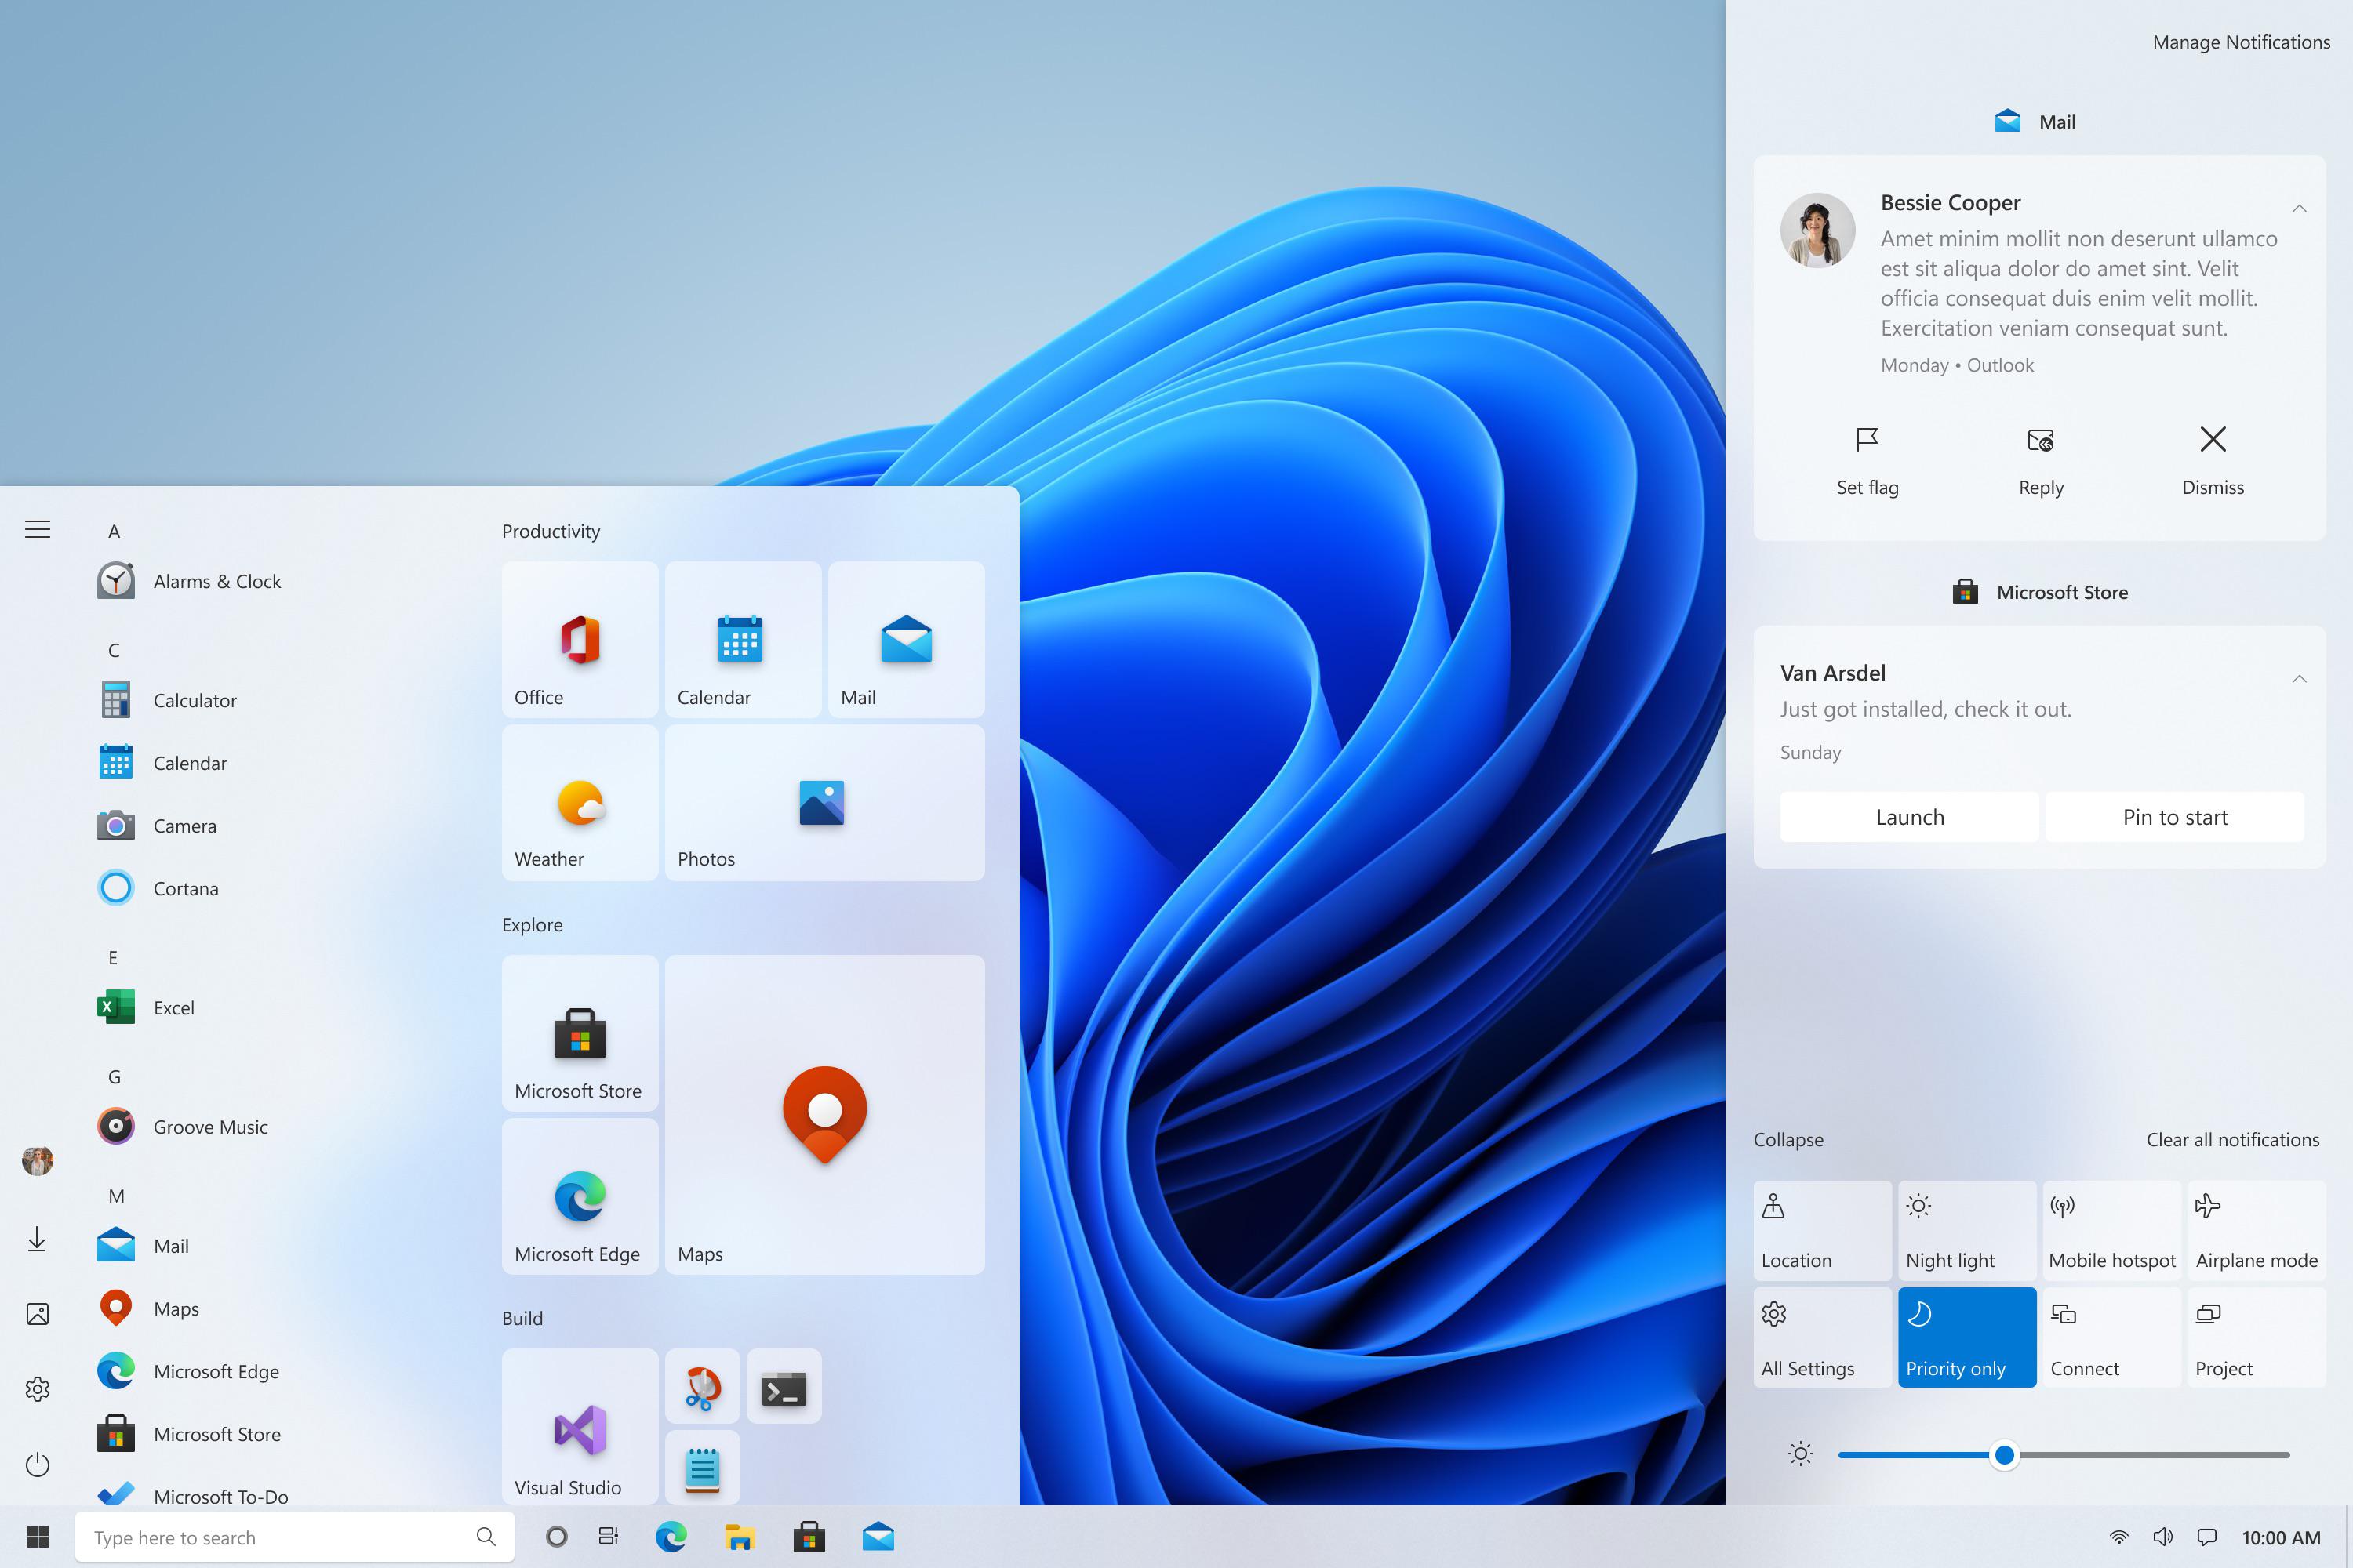
Task: Turn off the Priority only quick action
Action: pos(1966,1337)
